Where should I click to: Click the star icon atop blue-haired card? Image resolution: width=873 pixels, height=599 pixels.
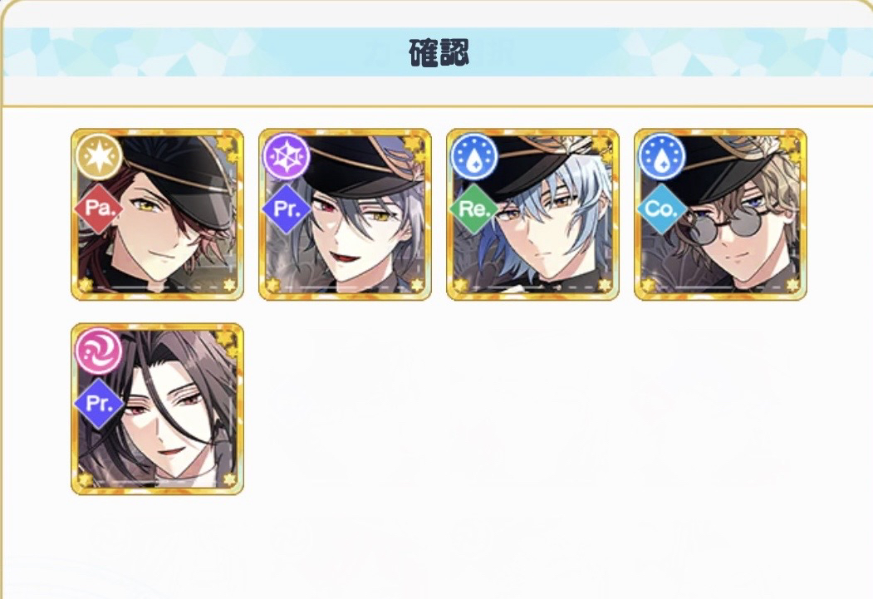pos(601,145)
